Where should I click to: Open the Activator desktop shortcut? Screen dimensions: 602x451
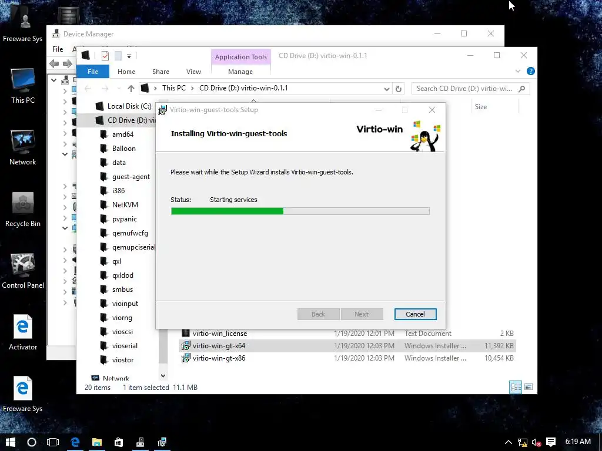pyautogui.click(x=23, y=333)
